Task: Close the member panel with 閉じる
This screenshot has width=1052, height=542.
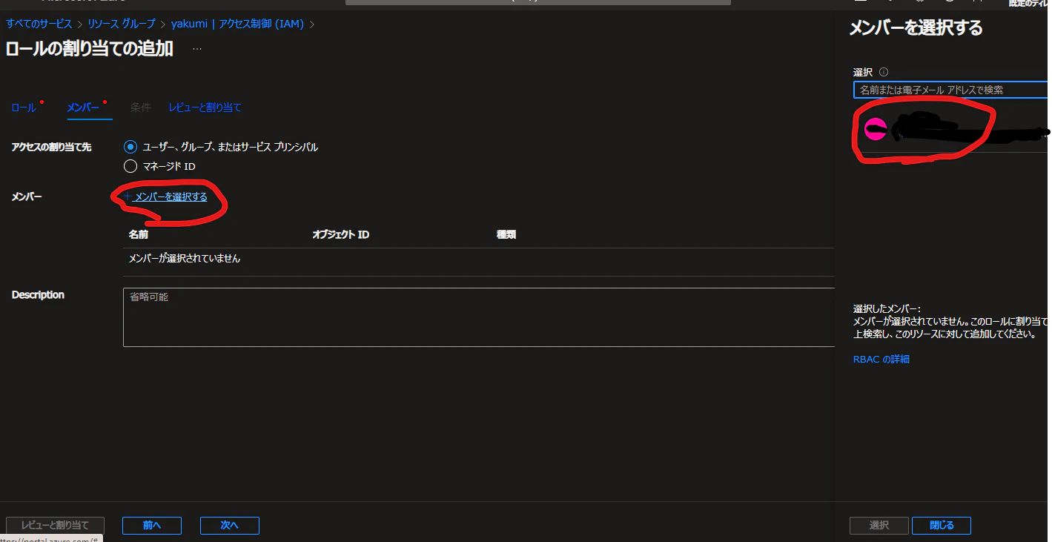Action: point(942,525)
